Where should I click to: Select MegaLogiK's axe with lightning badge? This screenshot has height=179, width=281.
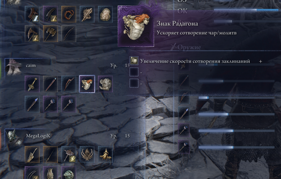tap(69, 154)
